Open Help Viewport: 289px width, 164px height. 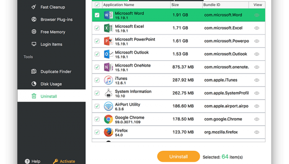tap(36, 161)
